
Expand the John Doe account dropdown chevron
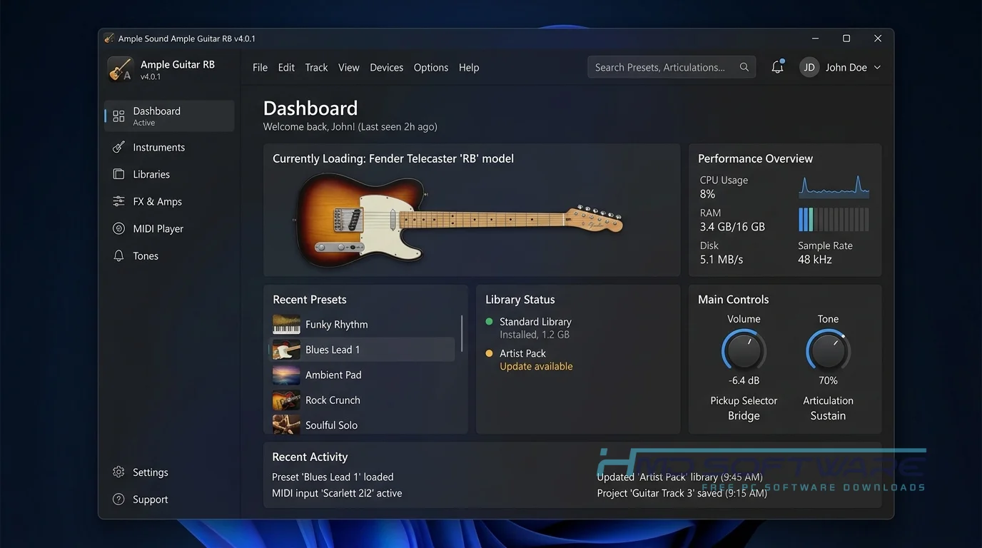tap(877, 67)
